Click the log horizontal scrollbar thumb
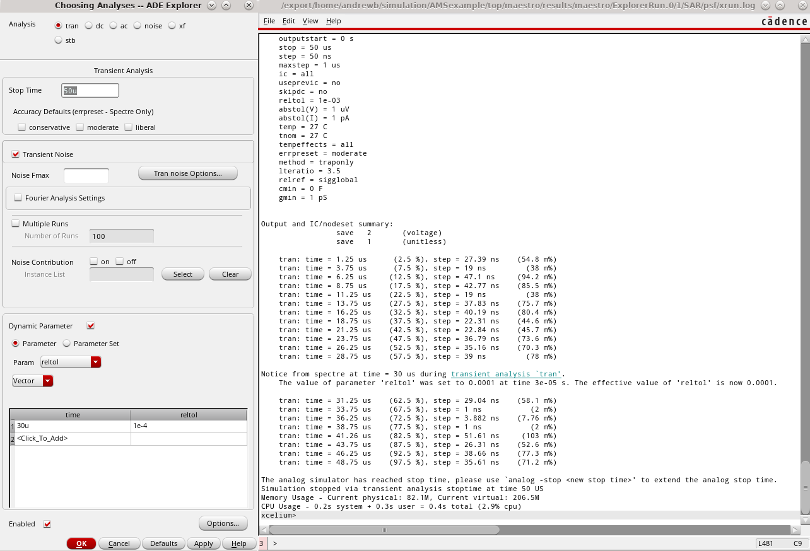Screen dimensions: 810x551 pos(384,530)
